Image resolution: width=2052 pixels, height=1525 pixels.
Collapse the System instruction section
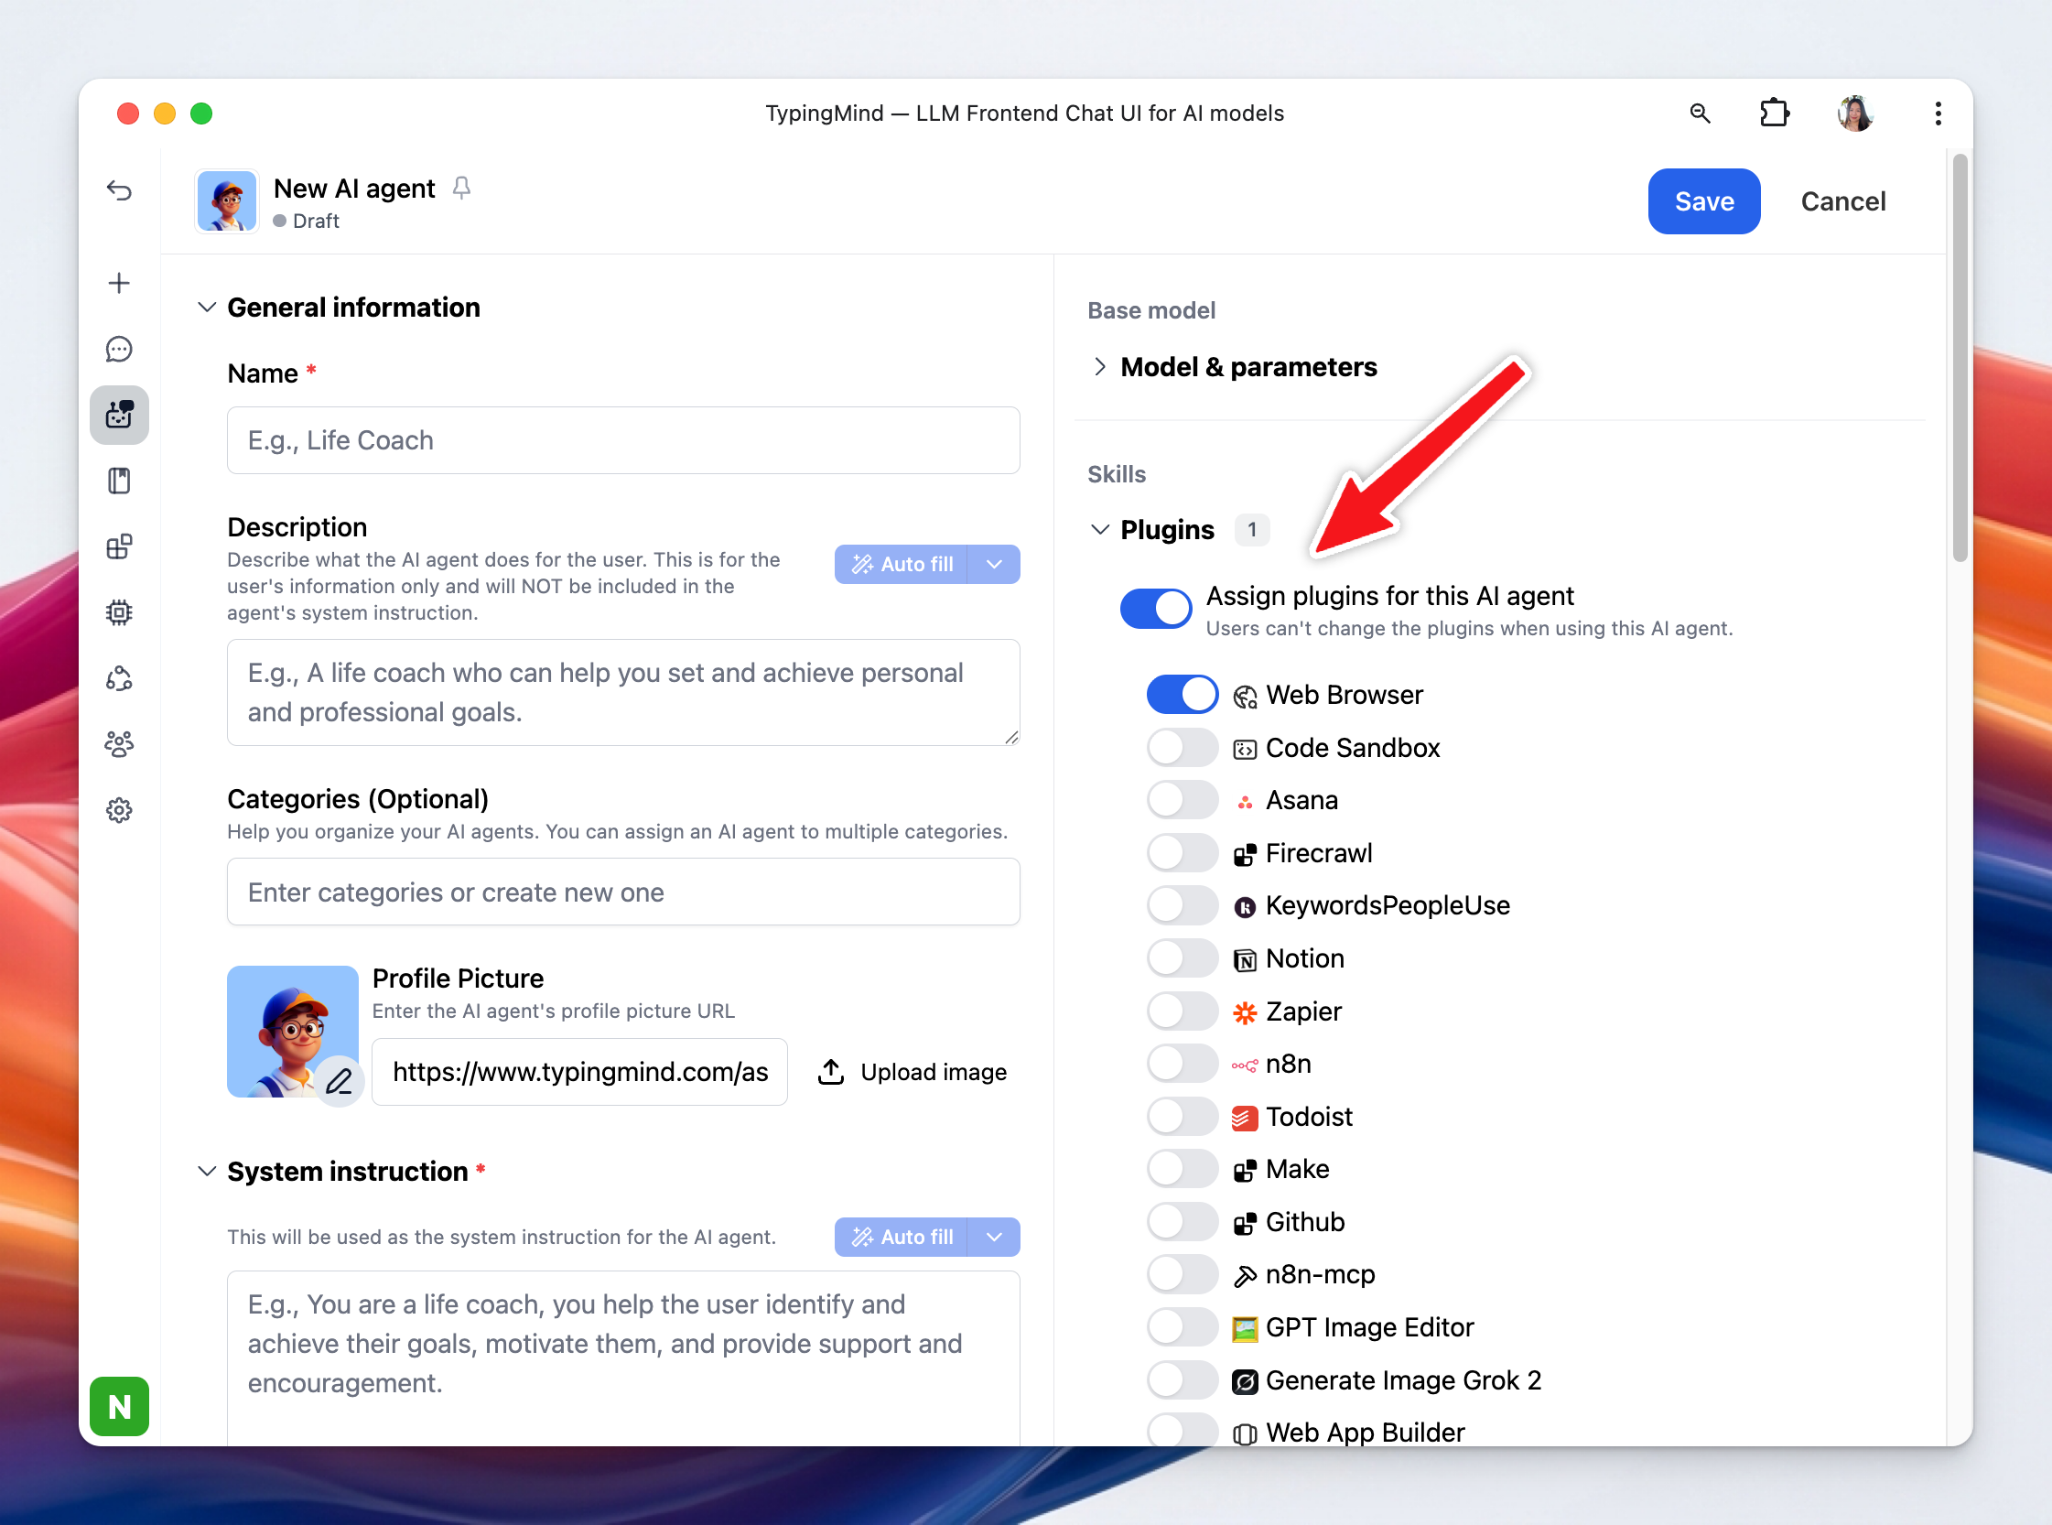[207, 1172]
